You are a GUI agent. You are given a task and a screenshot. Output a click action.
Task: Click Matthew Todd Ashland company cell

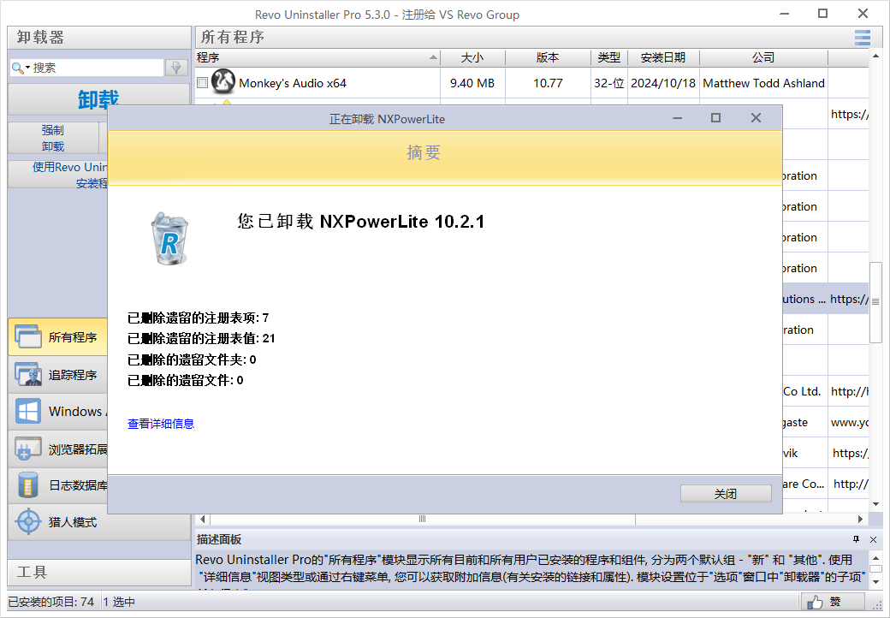[x=763, y=83]
